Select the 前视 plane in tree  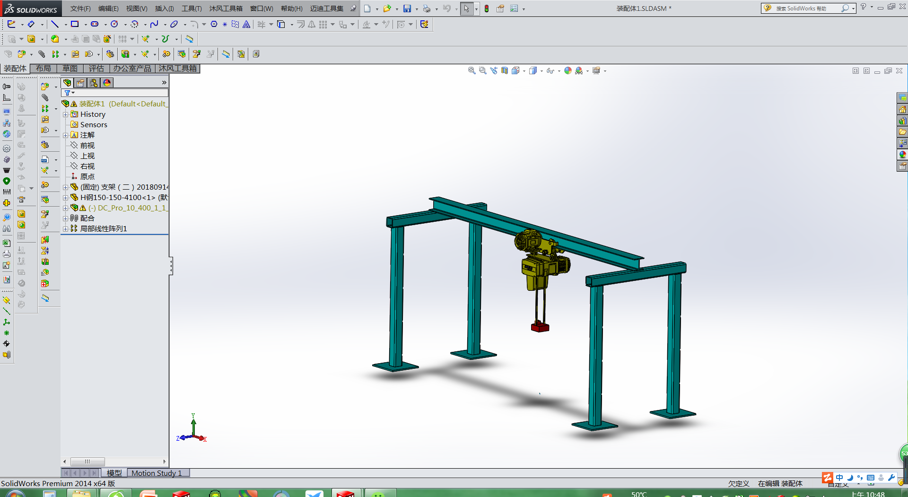[87, 146]
